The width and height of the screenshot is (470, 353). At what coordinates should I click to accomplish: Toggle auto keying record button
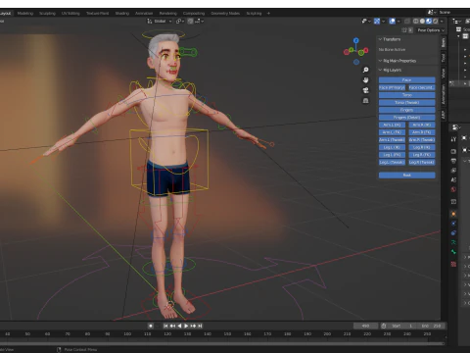151,326
